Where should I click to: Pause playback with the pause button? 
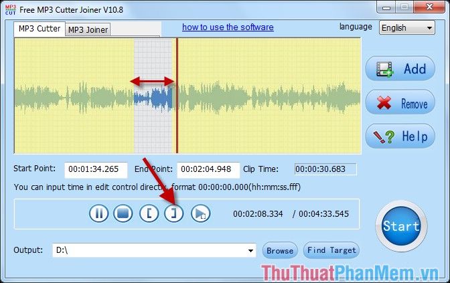pyautogui.click(x=98, y=213)
